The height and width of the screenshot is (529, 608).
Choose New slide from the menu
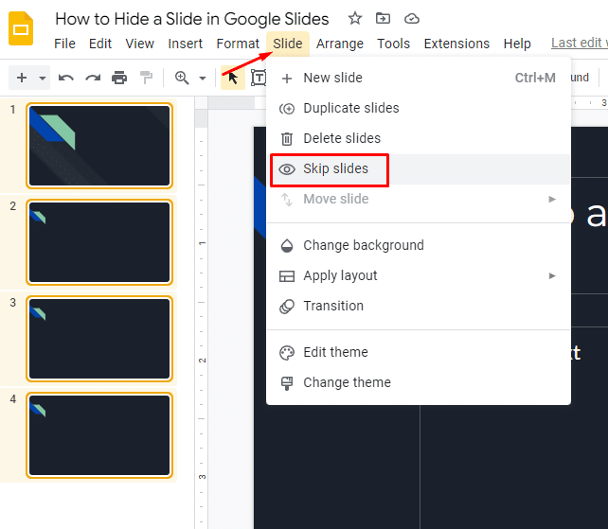click(x=419, y=78)
